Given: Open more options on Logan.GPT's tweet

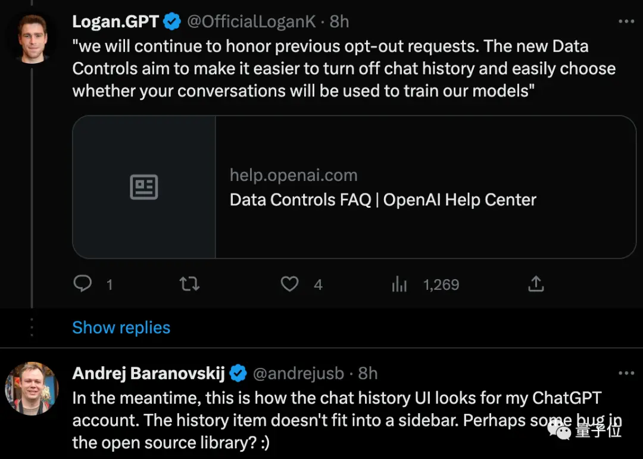Looking at the screenshot, I should [x=626, y=21].
